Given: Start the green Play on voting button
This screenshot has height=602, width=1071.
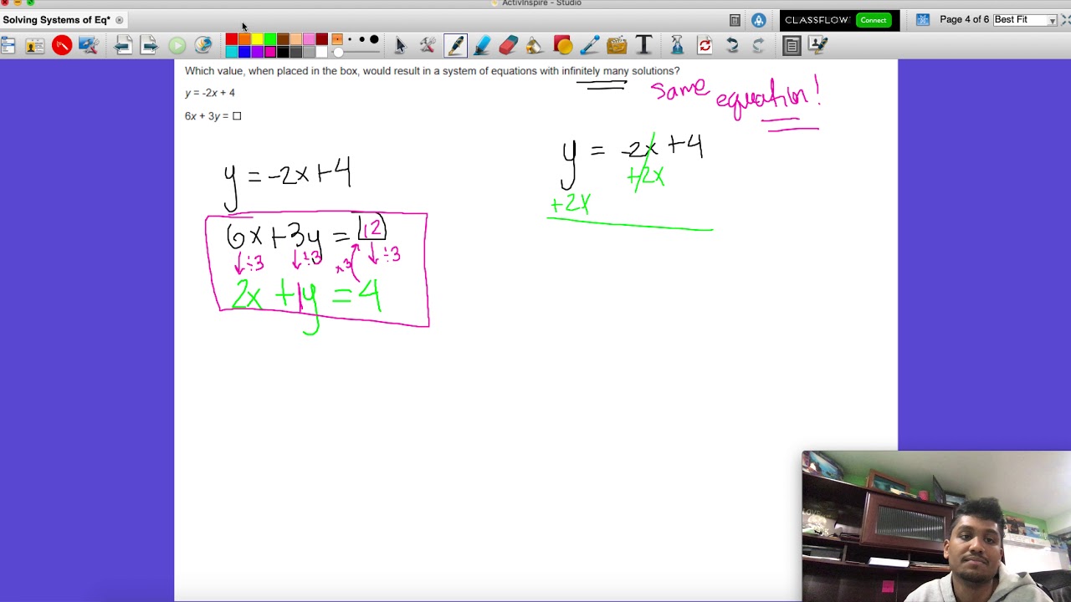Looking at the screenshot, I should pyautogui.click(x=177, y=45).
